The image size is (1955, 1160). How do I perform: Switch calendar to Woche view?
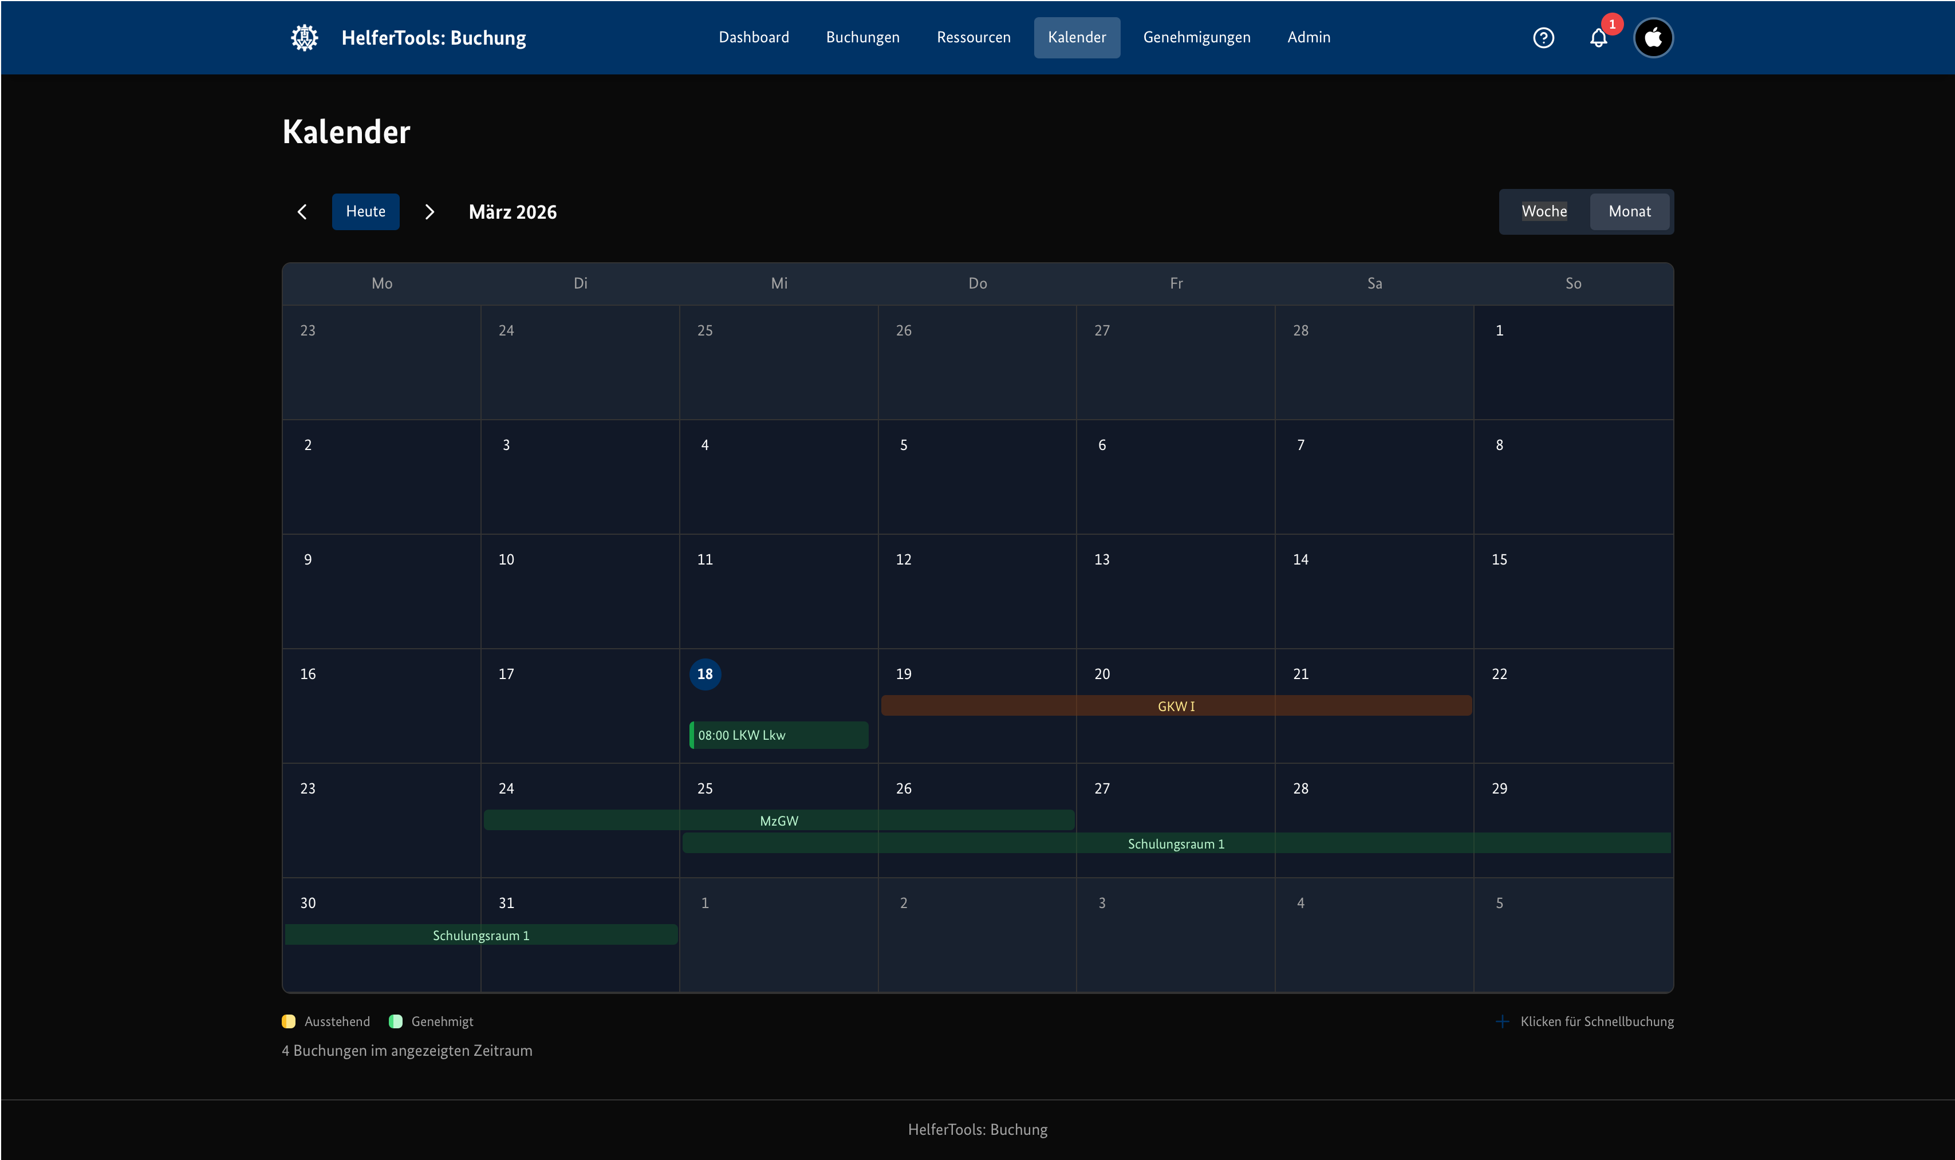[x=1544, y=211]
